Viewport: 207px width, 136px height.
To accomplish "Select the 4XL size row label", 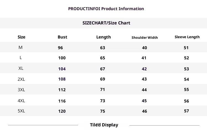I will [21, 101].
